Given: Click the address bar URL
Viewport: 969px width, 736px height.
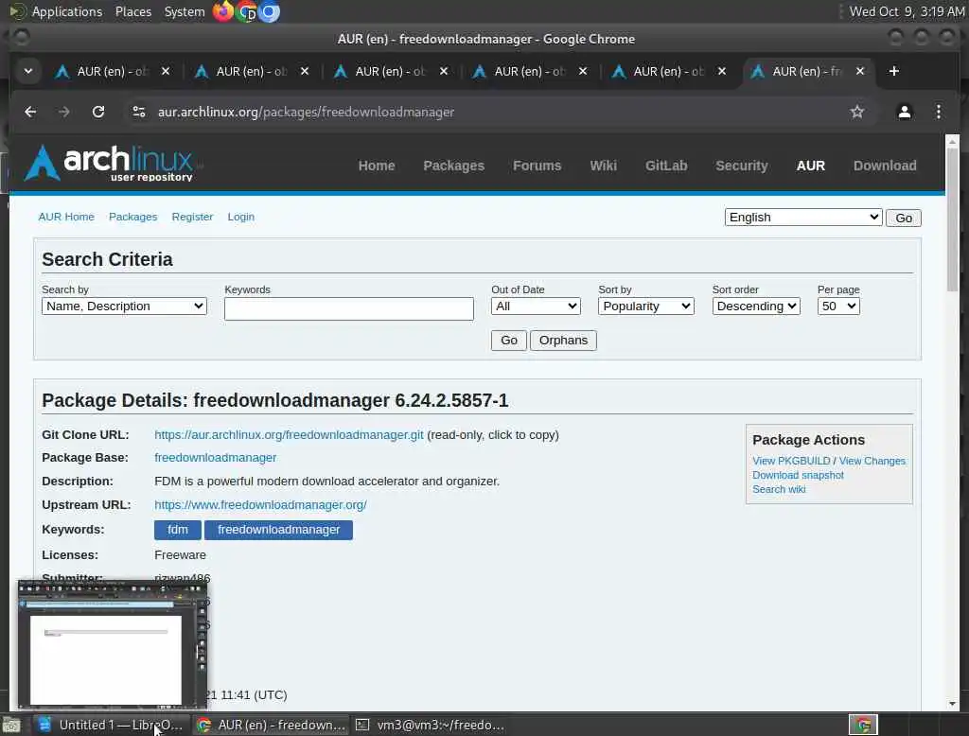Looking at the screenshot, I should pyautogui.click(x=306, y=112).
